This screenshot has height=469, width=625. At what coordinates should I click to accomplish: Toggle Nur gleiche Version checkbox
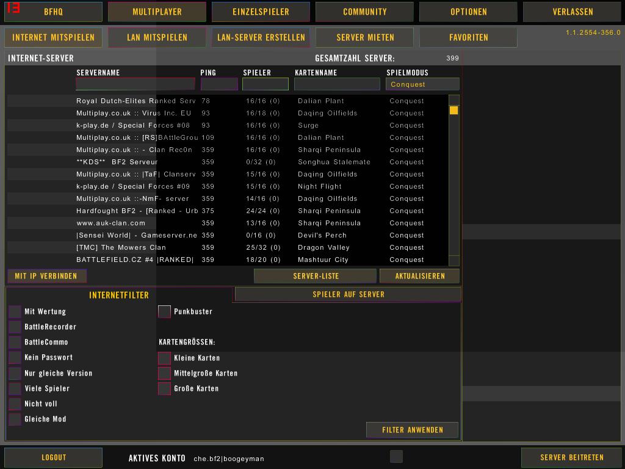pyautogui.click(x=15, y=373)
